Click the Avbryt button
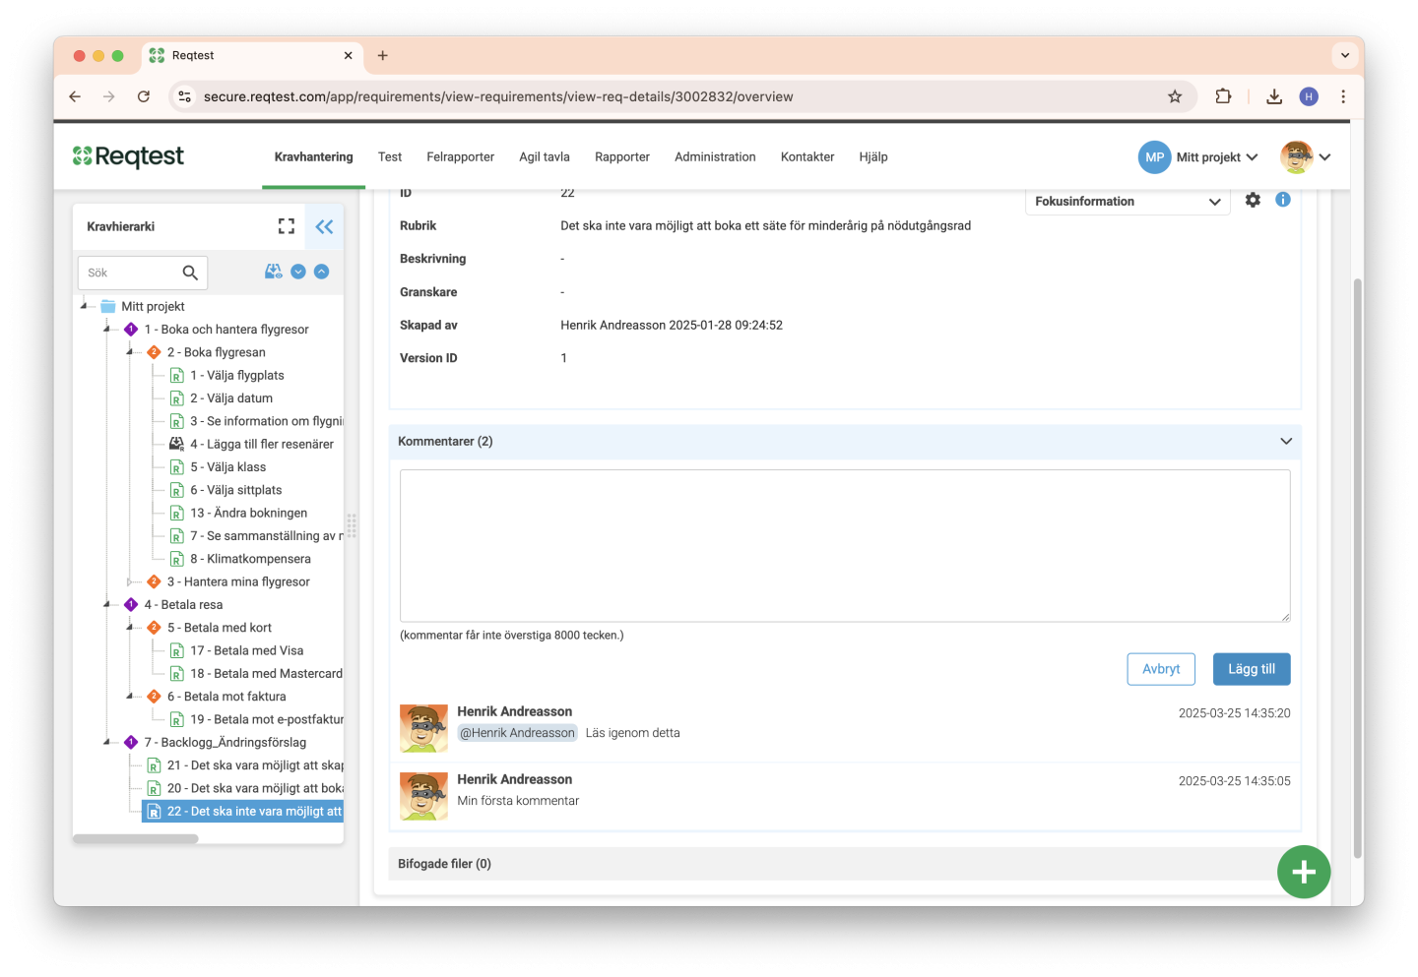Screen dimensions: 1418x977 pyautogui.click(x=1161, y=669)
